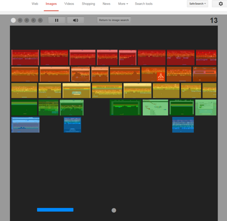
Task: Open the SafeSearch dropdown
Action: click(197, 4)
